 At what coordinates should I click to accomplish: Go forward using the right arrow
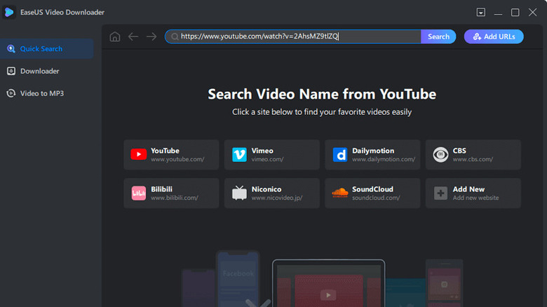151,36
